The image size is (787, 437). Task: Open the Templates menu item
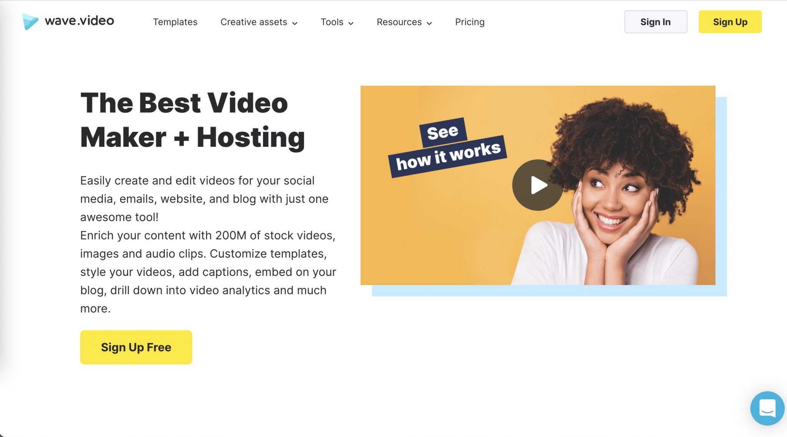pyautogui.click(x=175, y=22)
